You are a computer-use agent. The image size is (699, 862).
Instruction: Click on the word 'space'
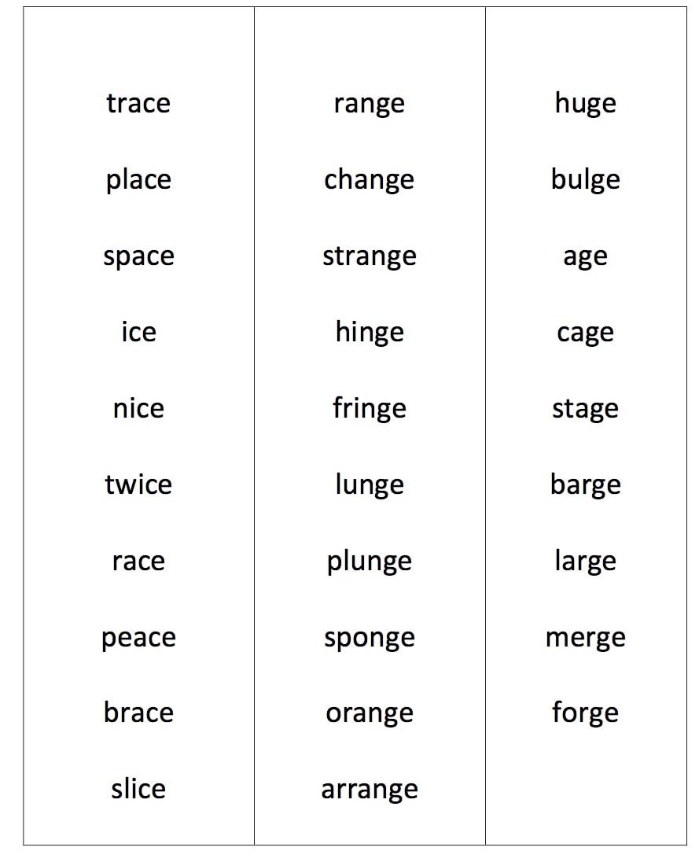tap(138, 256)
